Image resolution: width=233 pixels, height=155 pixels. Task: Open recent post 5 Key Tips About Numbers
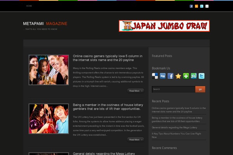[176, 135]
